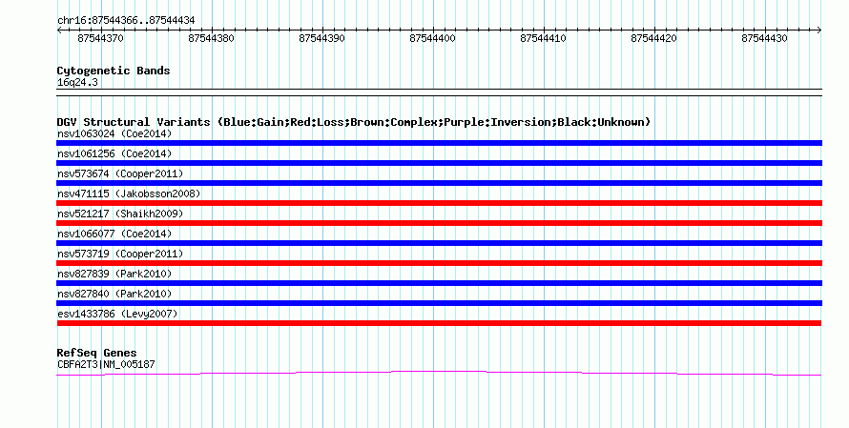Image resolution: width=849 pixels, height=428 pixels.
Task: Click the red loss bar for nsv521217
Action: tap(439, 223)
